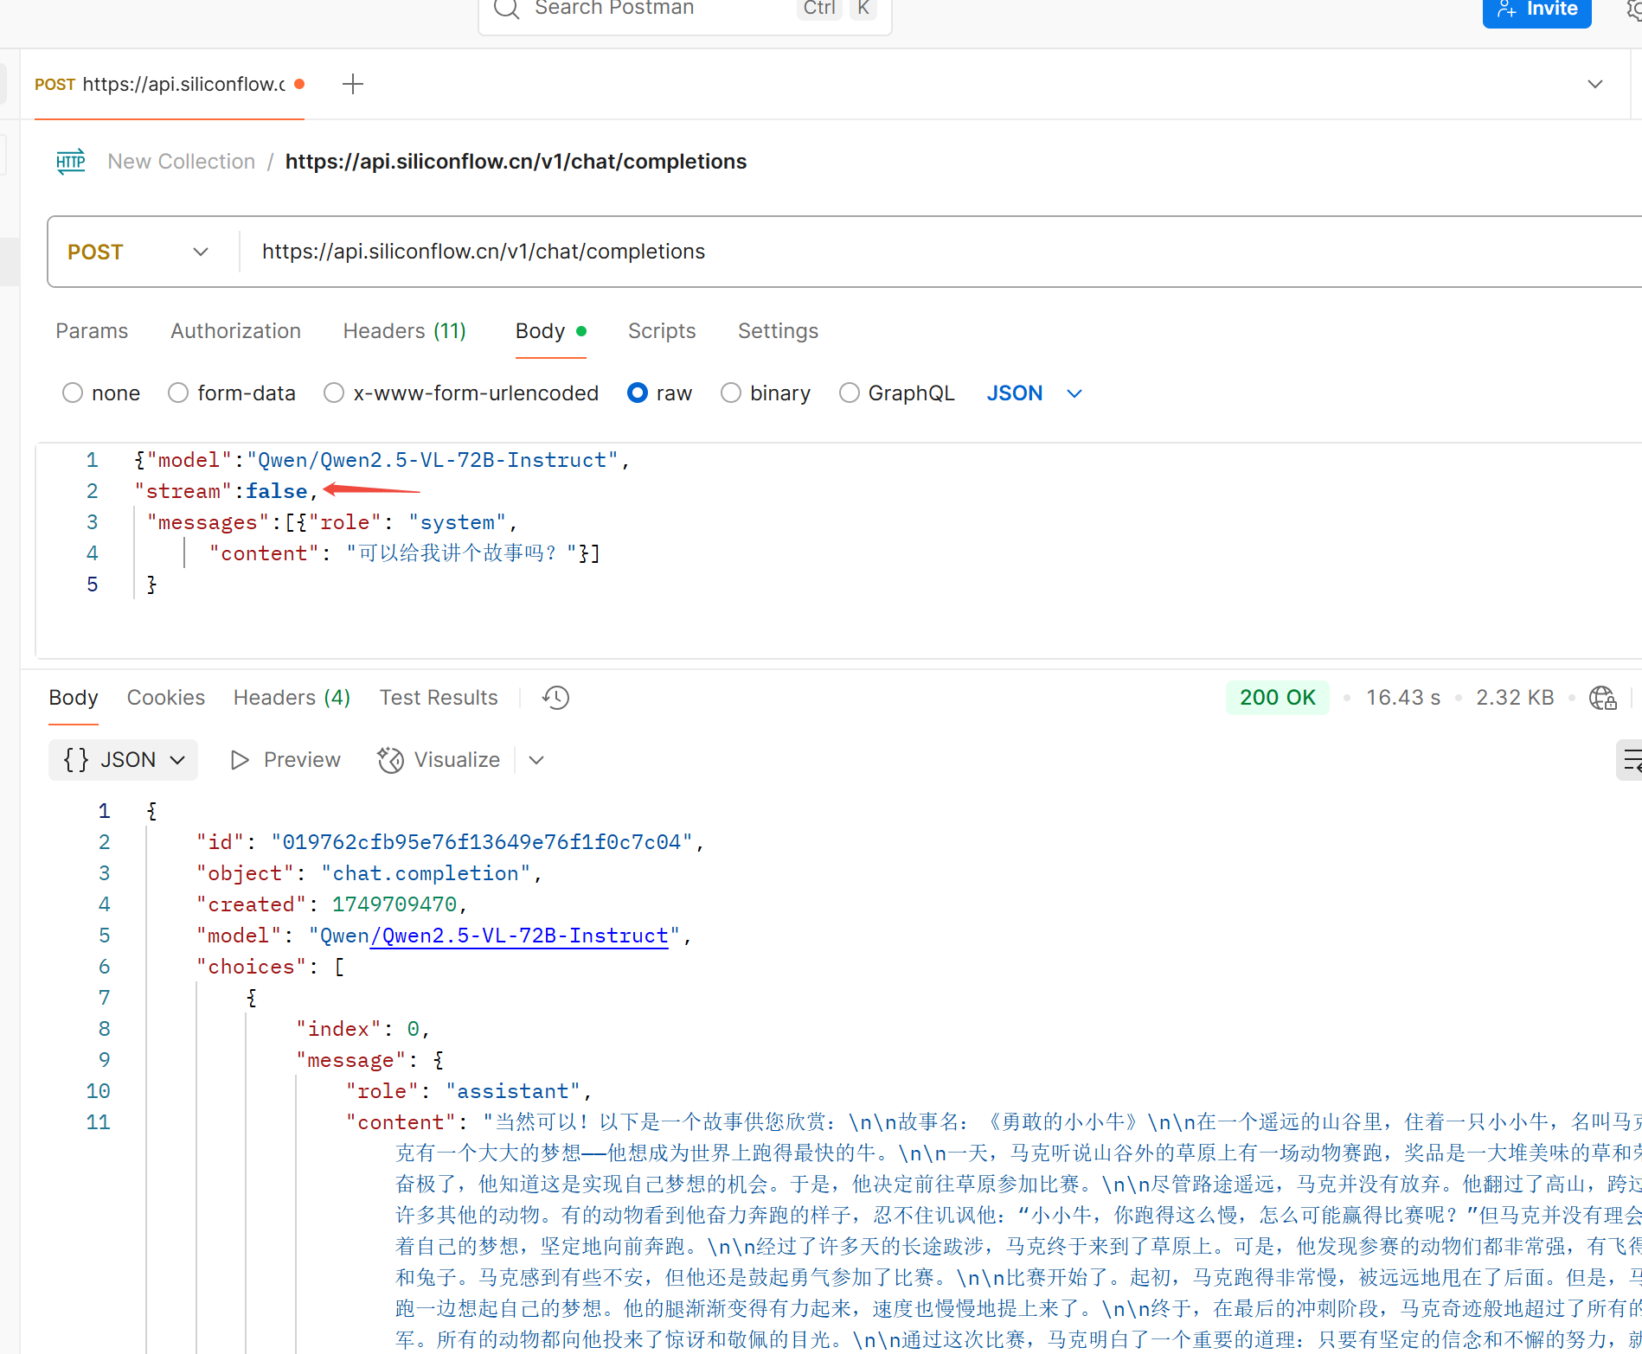Open the Authorization tab
The width and height of the screenshot is (1642, 1354).
(x=235, y=331)
